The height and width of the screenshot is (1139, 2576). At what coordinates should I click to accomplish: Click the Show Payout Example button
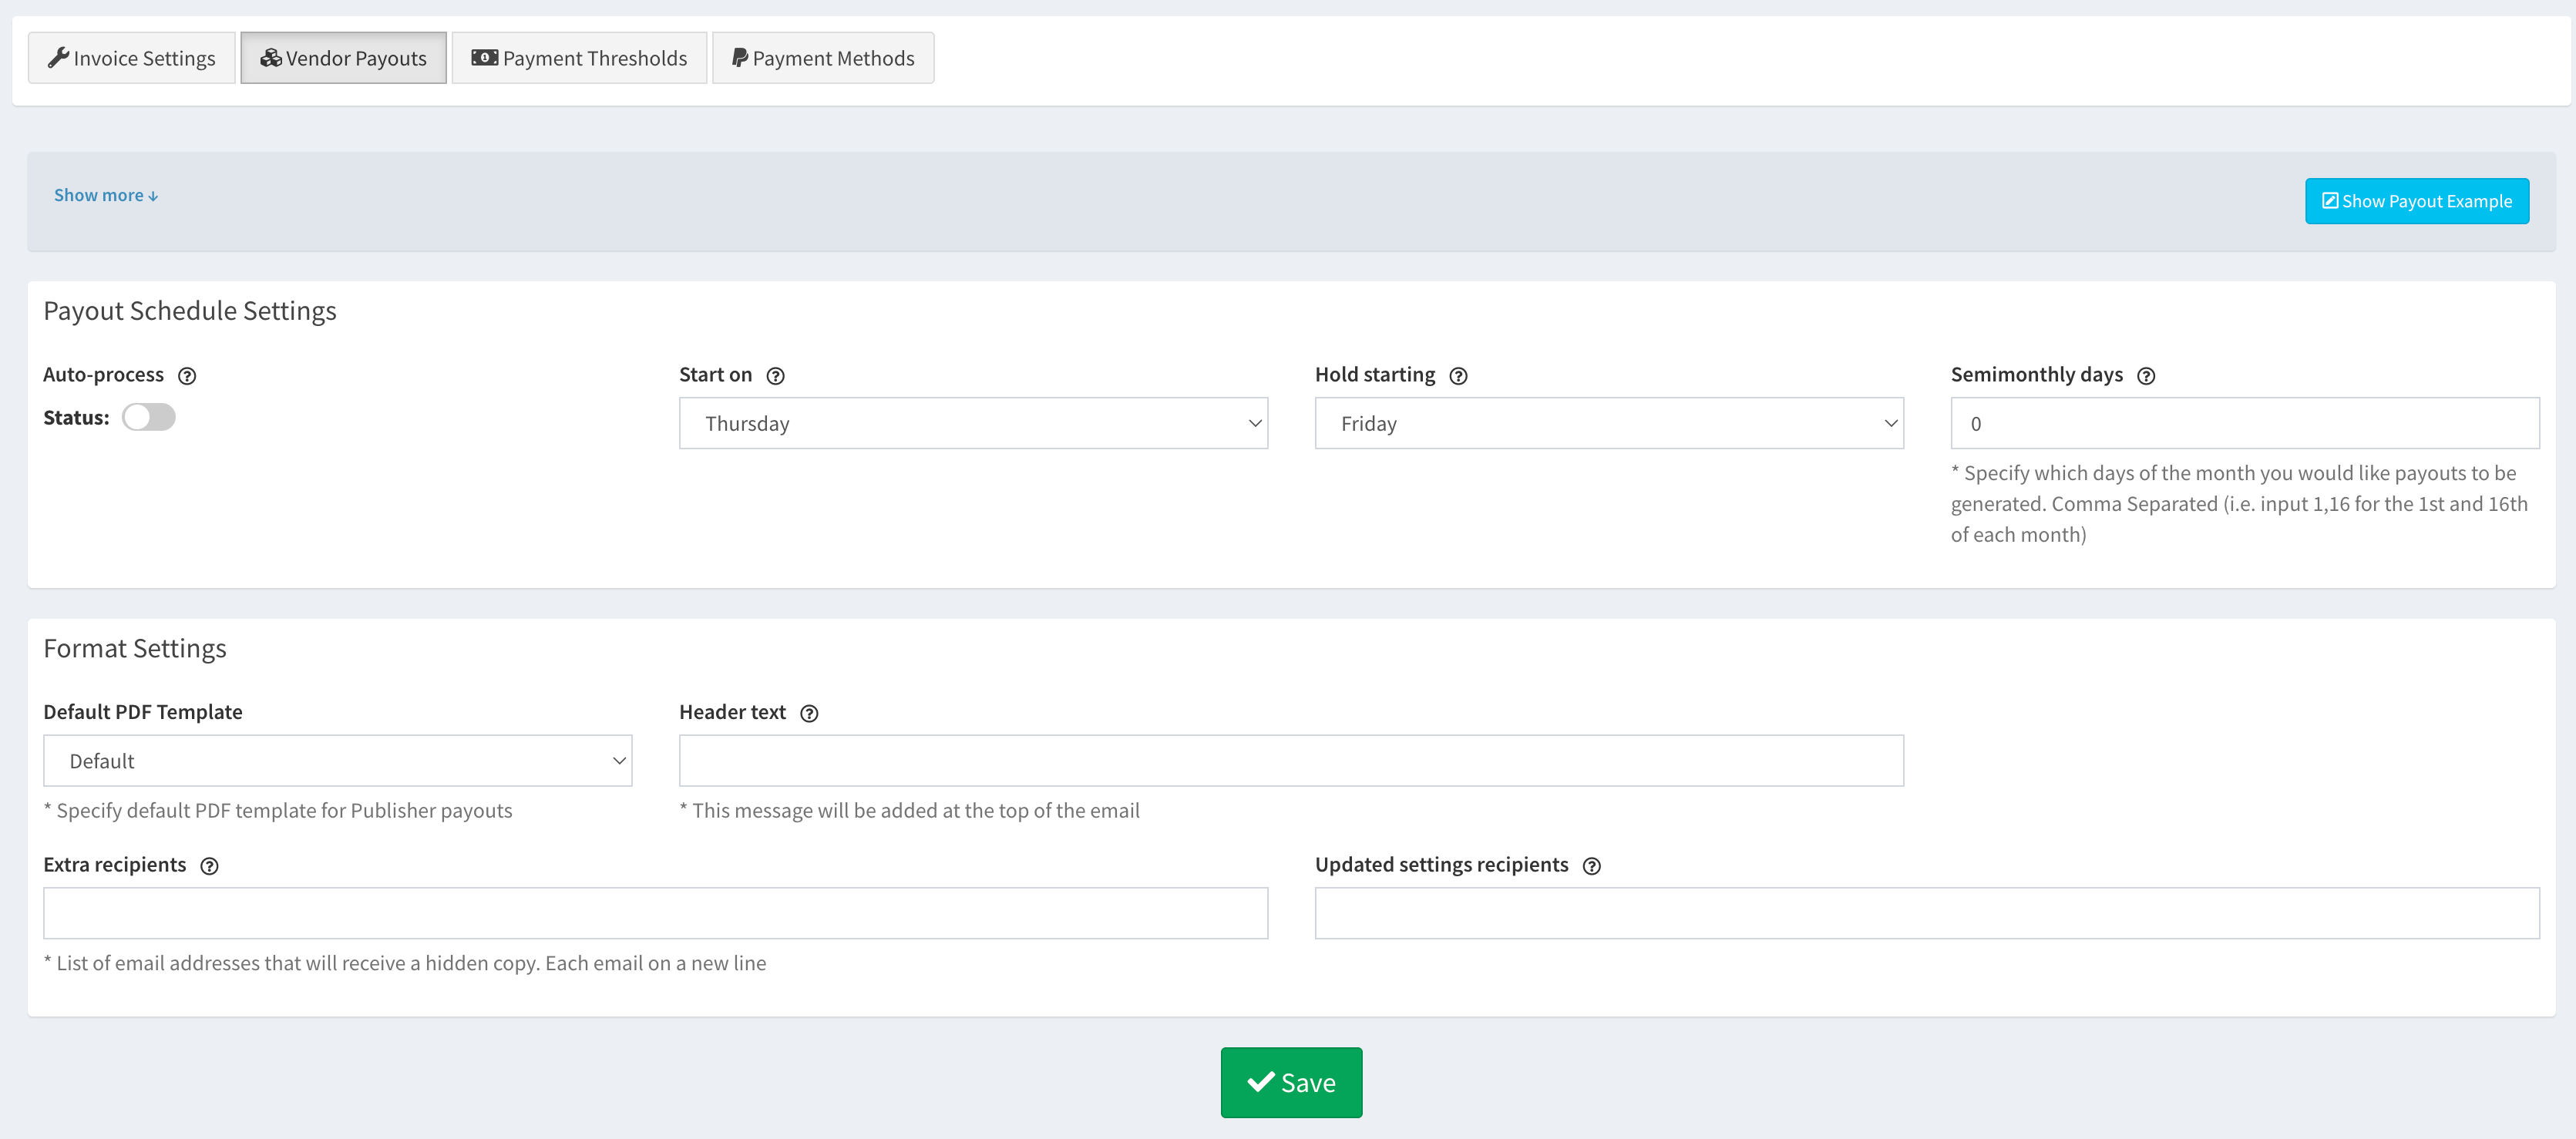click(2416, 201)
